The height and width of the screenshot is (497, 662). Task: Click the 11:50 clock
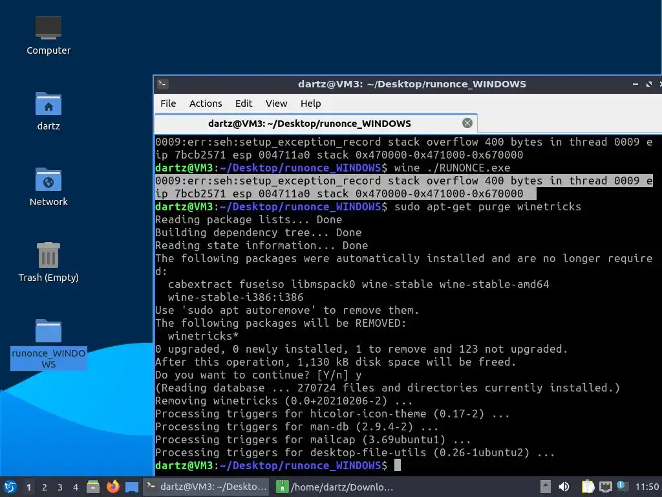[646, 487]
